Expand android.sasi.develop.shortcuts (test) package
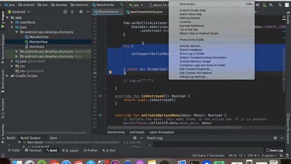Screen dimensions: 291x164 point(17,56)
